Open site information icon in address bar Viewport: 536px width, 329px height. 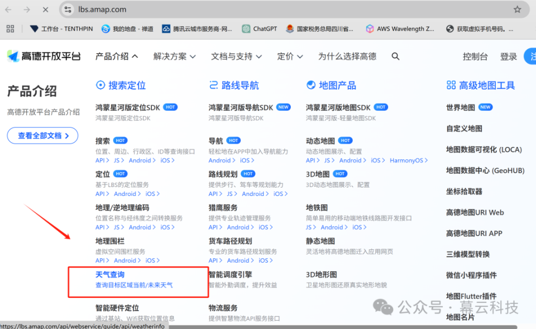click(x=68, y=9)
